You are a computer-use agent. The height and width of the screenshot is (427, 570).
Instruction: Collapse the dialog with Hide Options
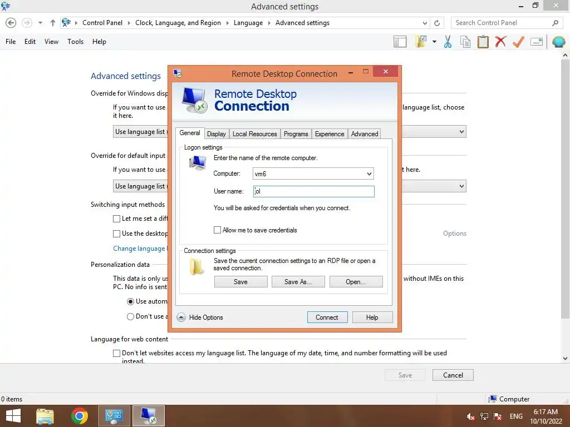200,317
